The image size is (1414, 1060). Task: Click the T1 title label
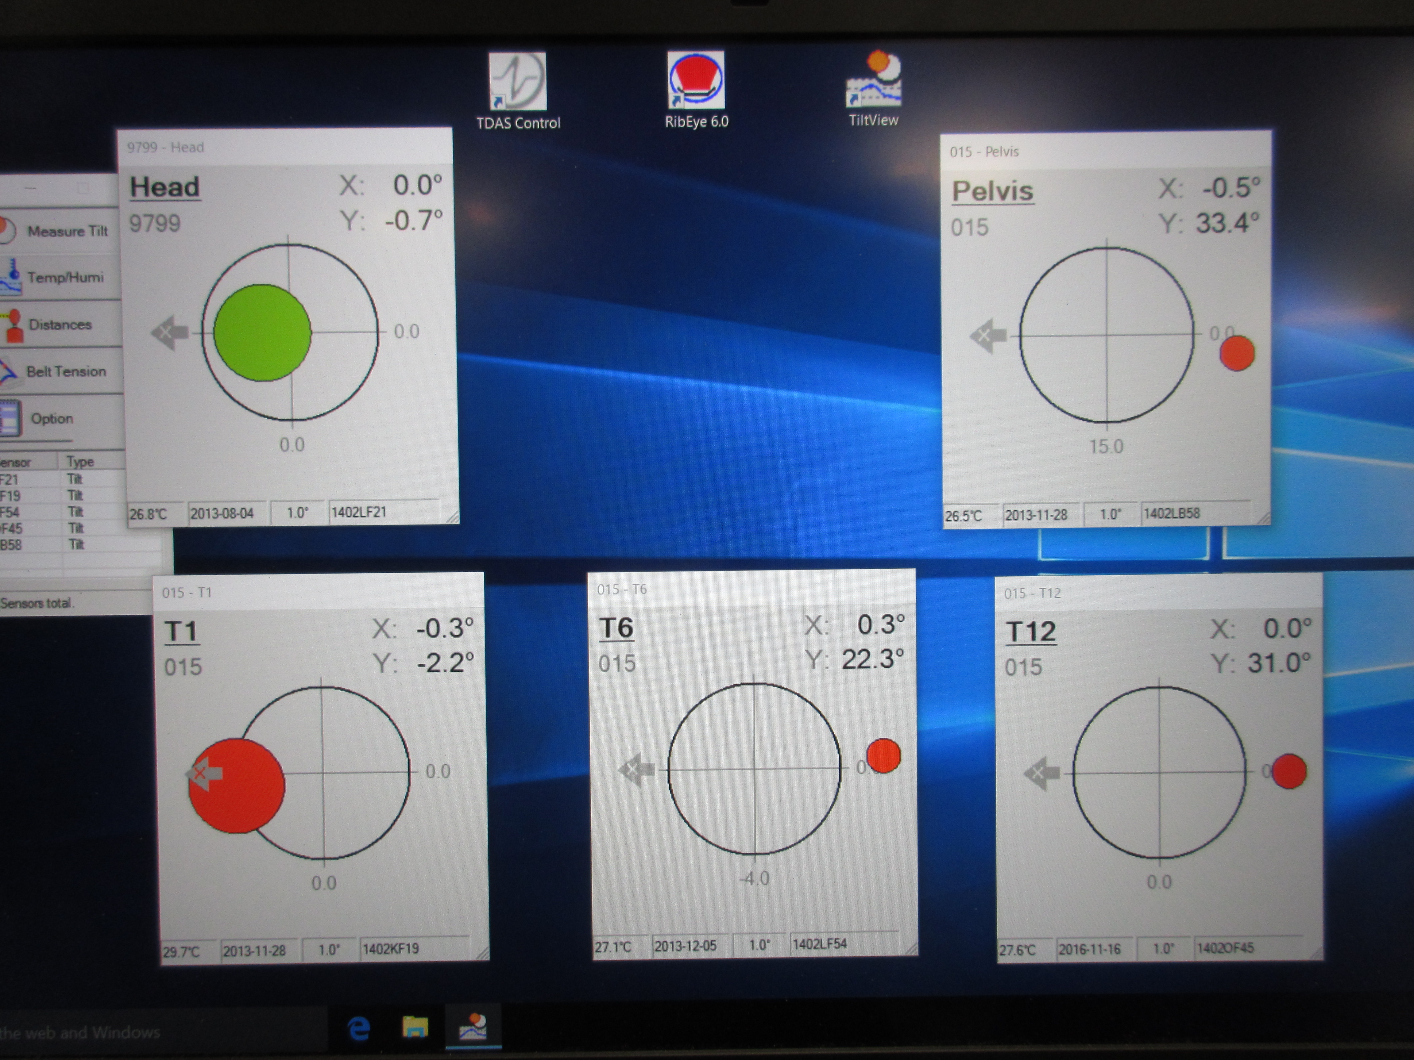(182, 632)
